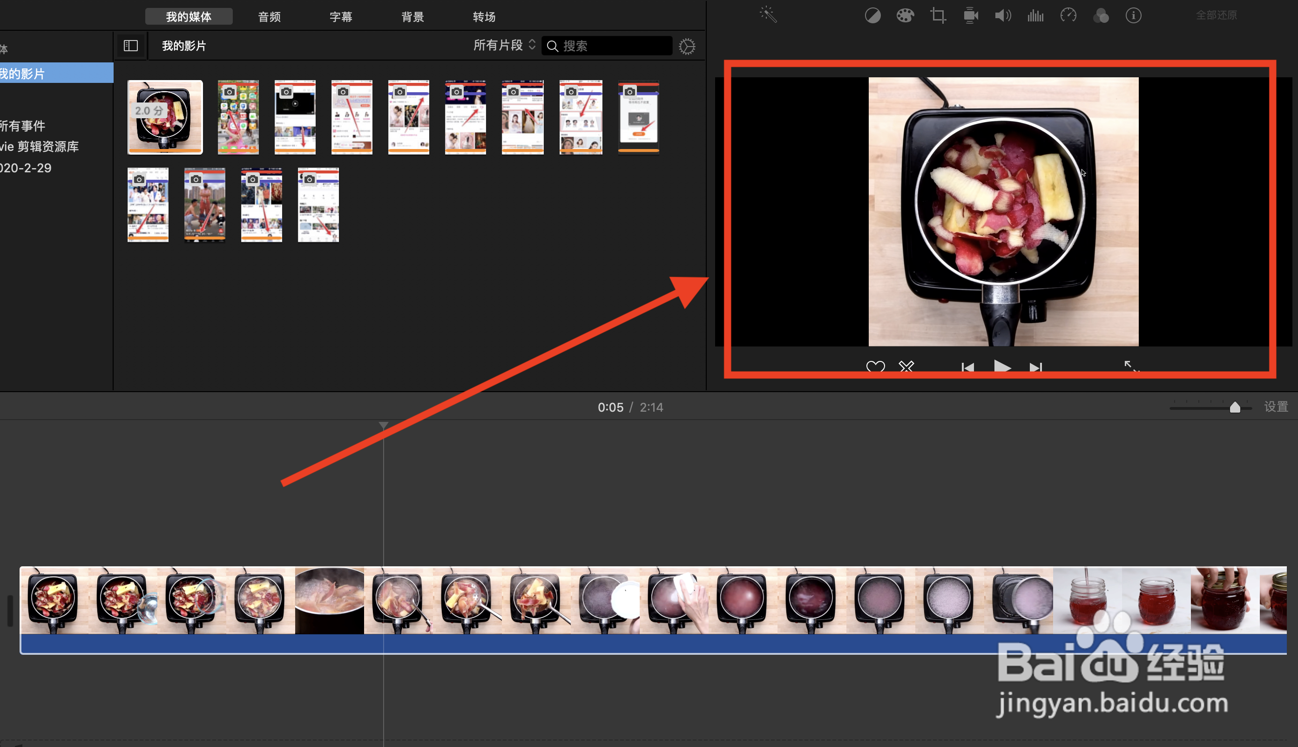Click the 我的影片 browser title
This screenshot has width=1298, height=747.
click(x=184, y=46)
